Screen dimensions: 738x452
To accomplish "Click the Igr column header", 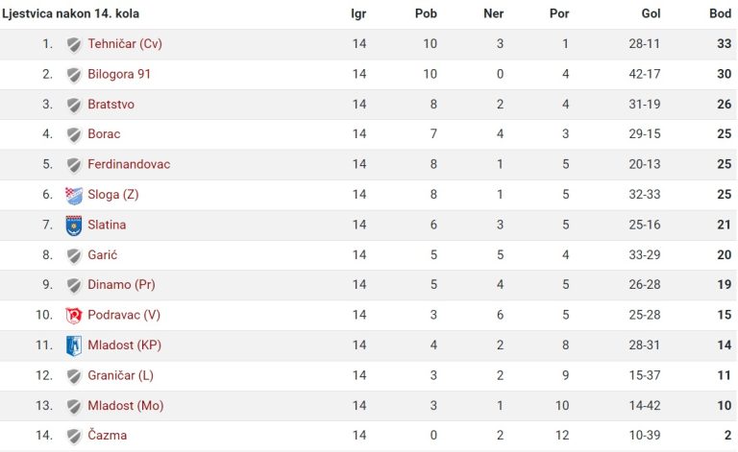I will pyautogui.click(x=358, y=13).
